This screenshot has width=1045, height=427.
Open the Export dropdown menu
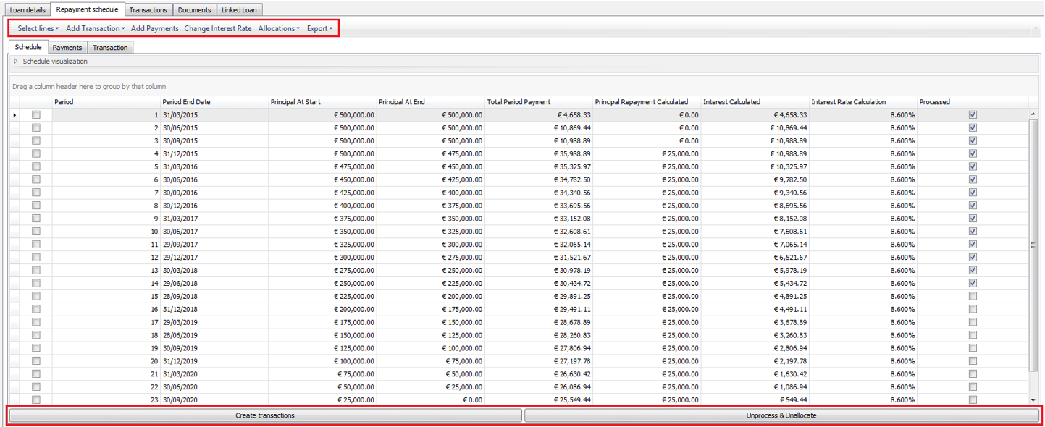(319, 28)
